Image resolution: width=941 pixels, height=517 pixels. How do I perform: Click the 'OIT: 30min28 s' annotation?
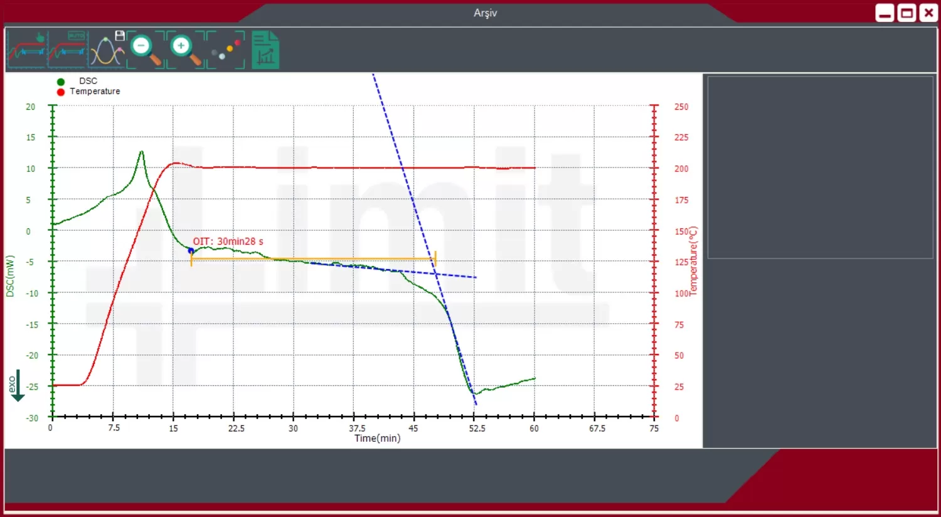[x=228, y=242]
